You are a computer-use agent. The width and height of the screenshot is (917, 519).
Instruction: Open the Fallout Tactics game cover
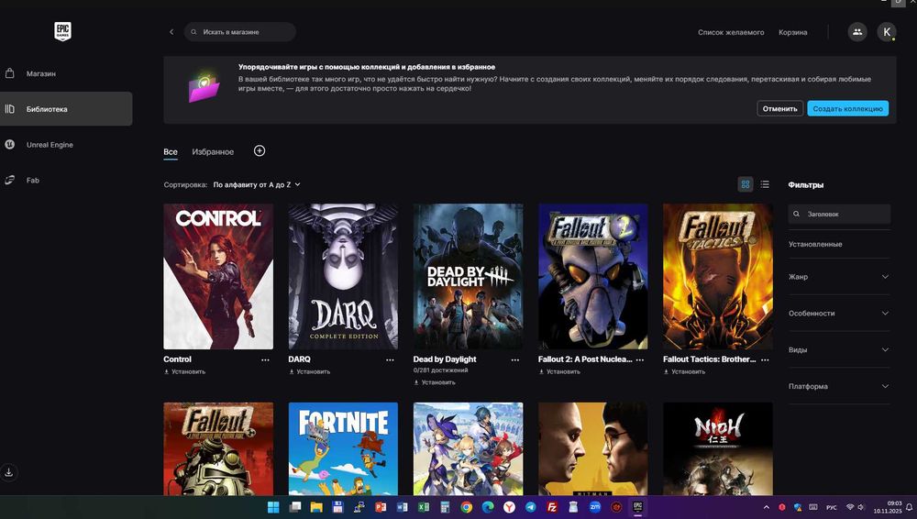(x=718, y=276)
